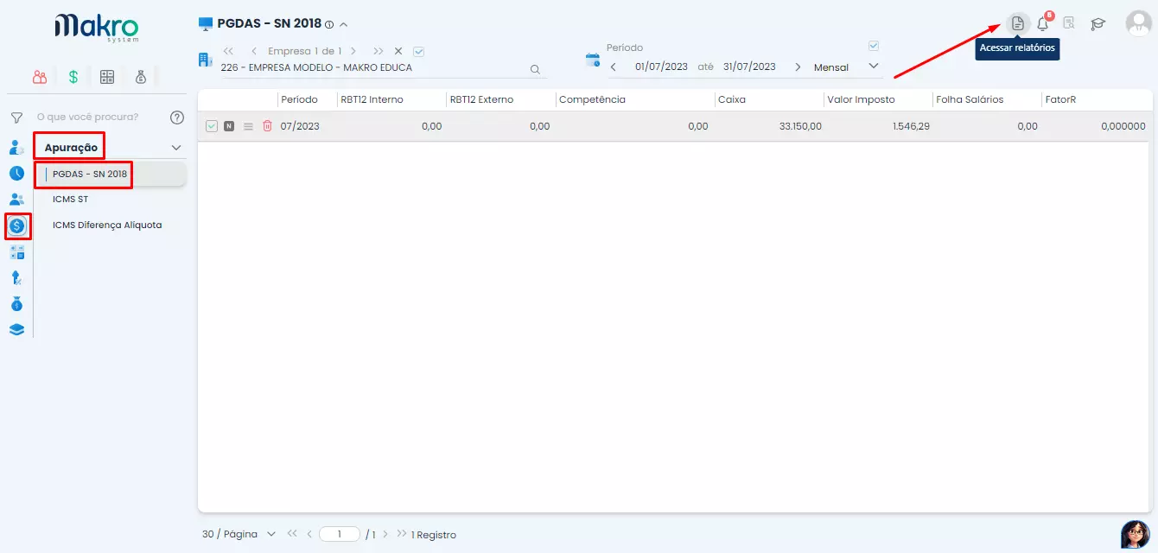Image resolution: width=1158 pixels, height=553 pixels.
Task: Open ICMS Diferença Alíquota menu item
Action: tap(107, 226)
